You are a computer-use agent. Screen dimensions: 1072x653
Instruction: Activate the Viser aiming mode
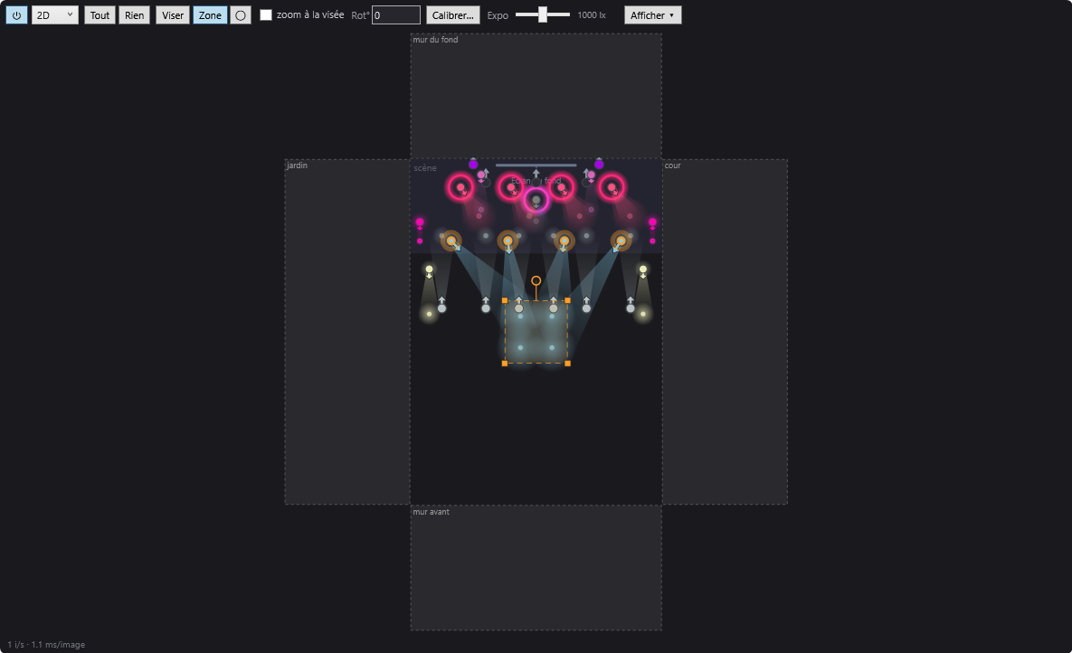[172, 15]
